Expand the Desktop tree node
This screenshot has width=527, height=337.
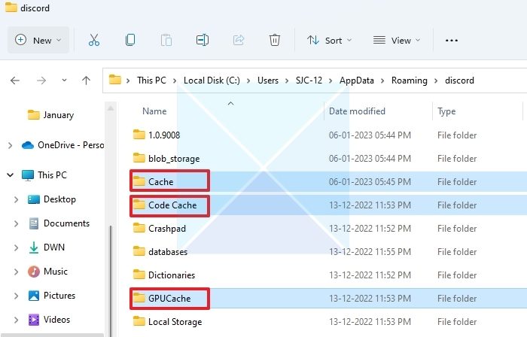click(x=16, y=199)
